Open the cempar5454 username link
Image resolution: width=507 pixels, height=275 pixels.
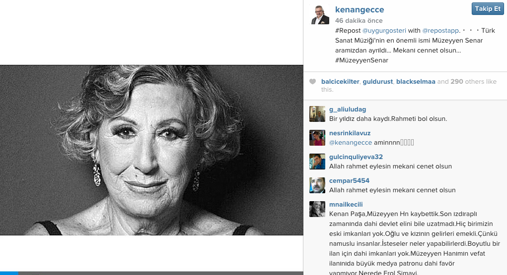pos(349,181)
